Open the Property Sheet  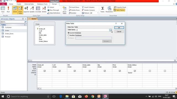click(x=120, y=7)
